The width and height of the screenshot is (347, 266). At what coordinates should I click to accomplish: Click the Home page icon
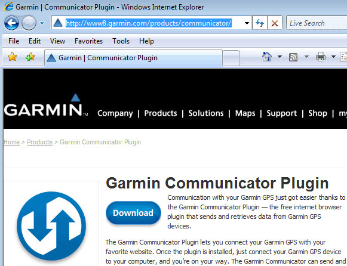(266, 57)
